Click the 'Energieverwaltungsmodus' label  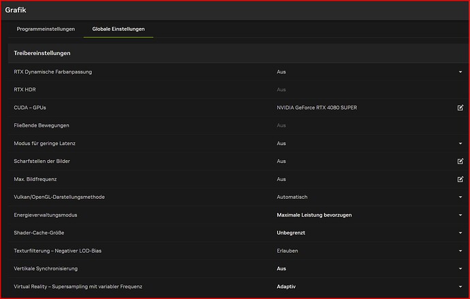tap(45, 215)
